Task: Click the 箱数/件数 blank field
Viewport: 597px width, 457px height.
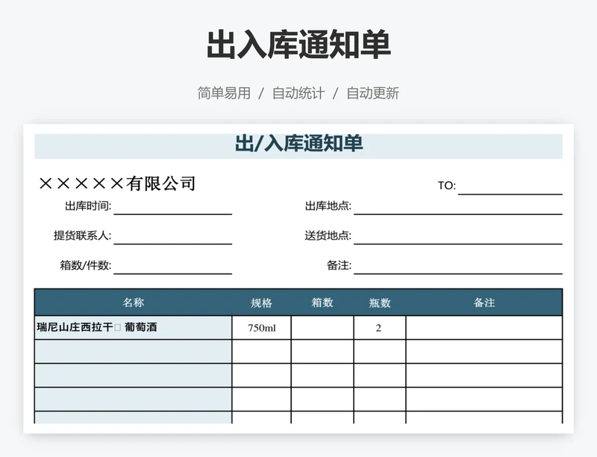Action: [x=173, y=266]
